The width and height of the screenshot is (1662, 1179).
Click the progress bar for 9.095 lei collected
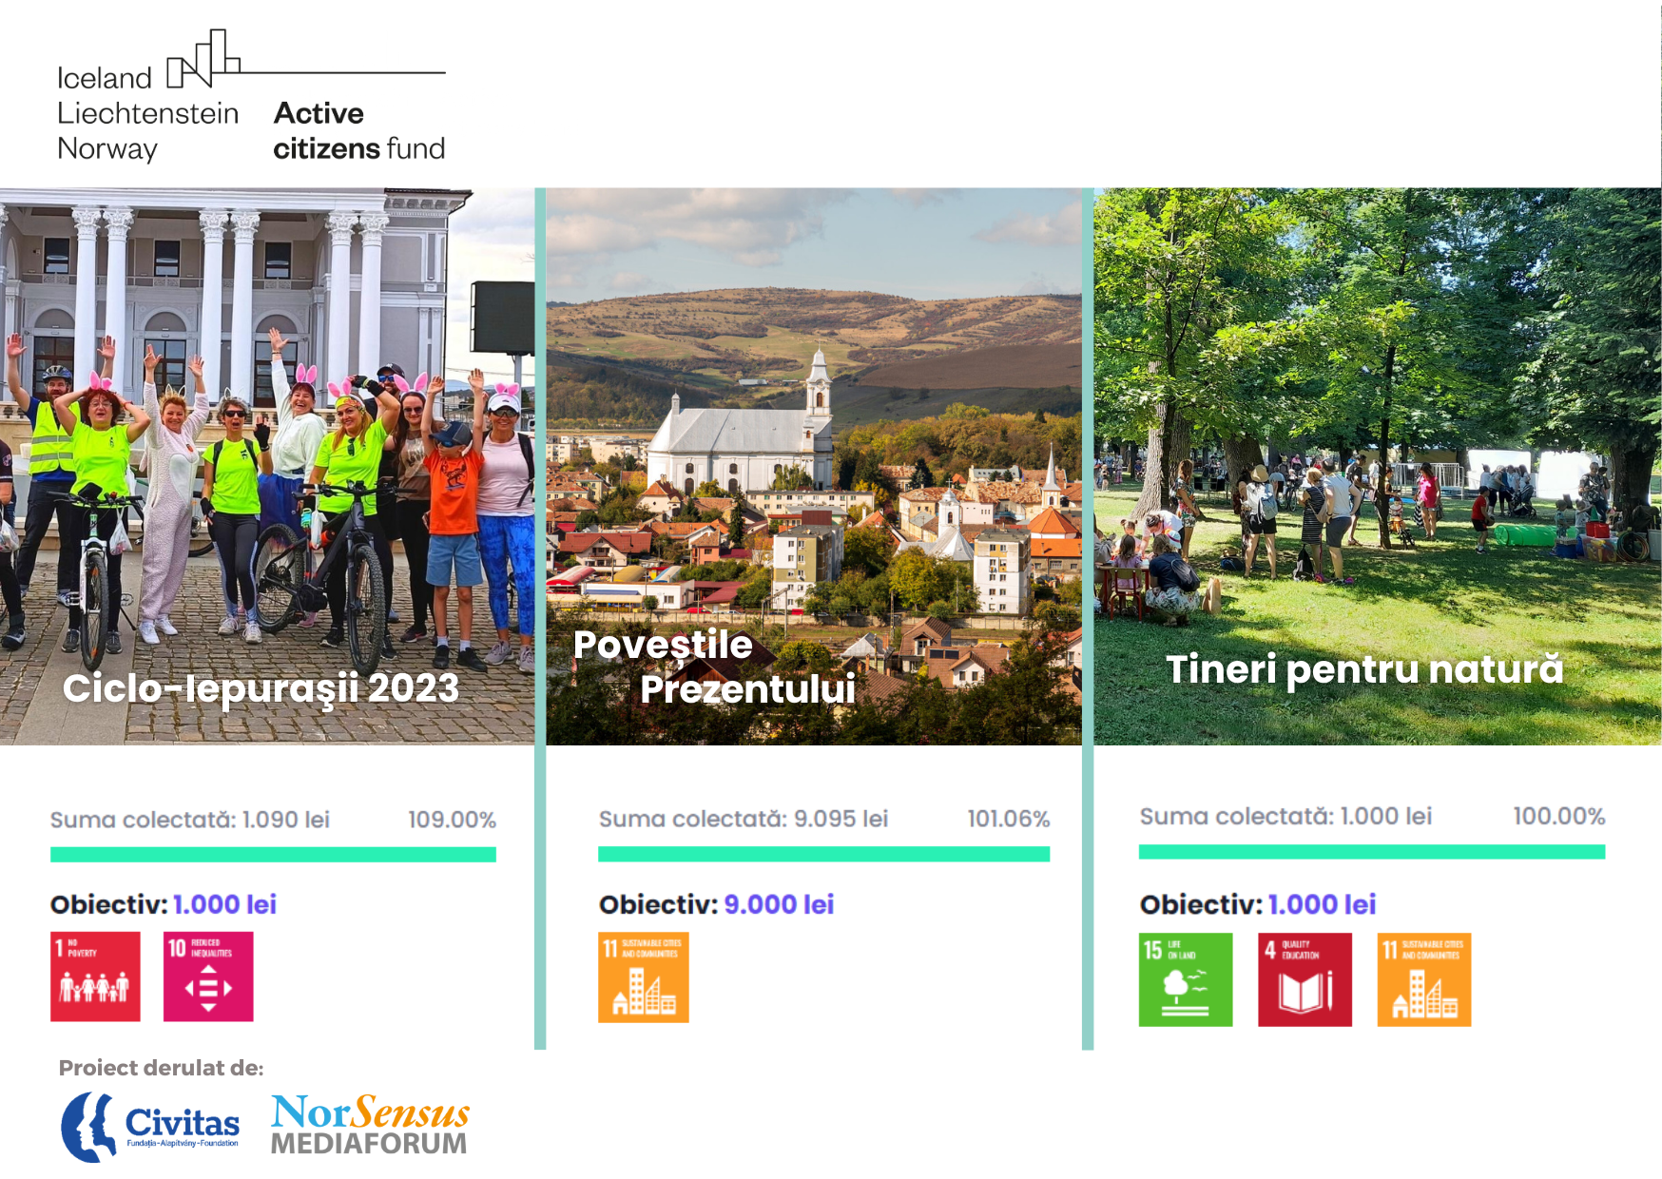click(x=823, y=854)
